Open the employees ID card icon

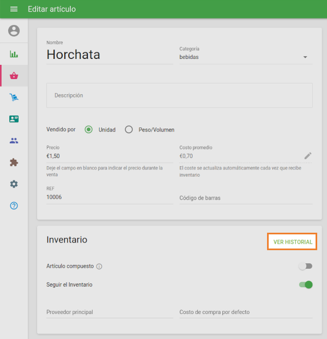14,119
